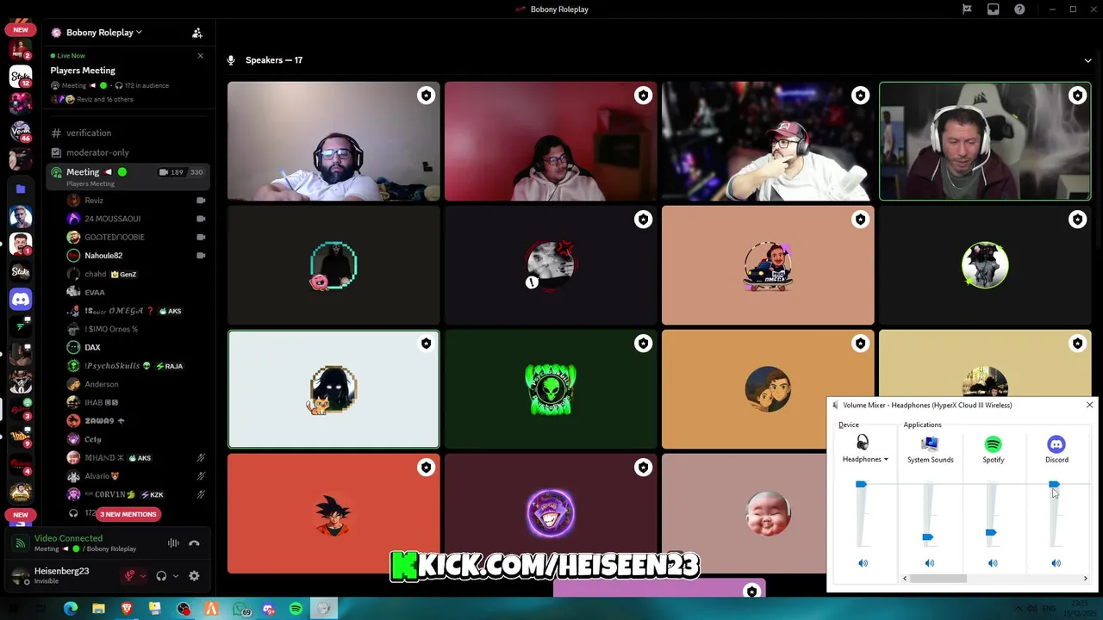Open File Explorer from the taskbar
The height and width of the screenshot is (620, 1103).
(98, 609)
